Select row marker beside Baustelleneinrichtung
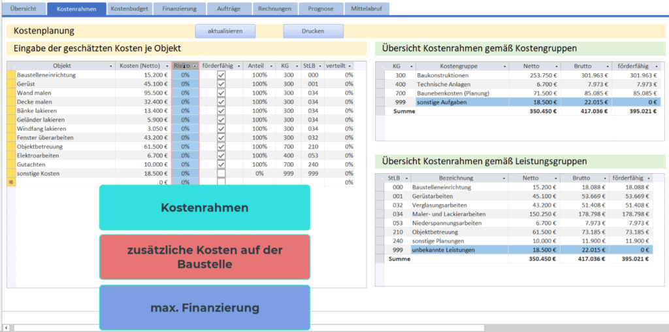 click(10, 75)
